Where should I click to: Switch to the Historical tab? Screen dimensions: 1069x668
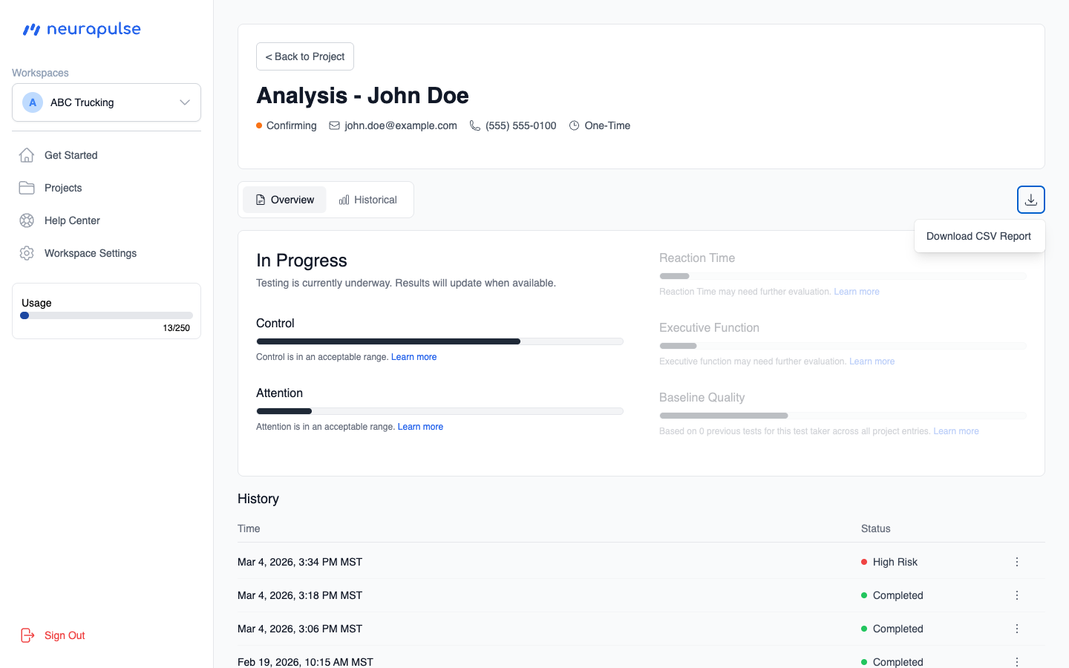tap(368, 200)
